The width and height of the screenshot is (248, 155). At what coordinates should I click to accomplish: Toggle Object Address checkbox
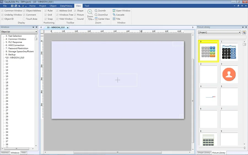[x=24, y=10]
